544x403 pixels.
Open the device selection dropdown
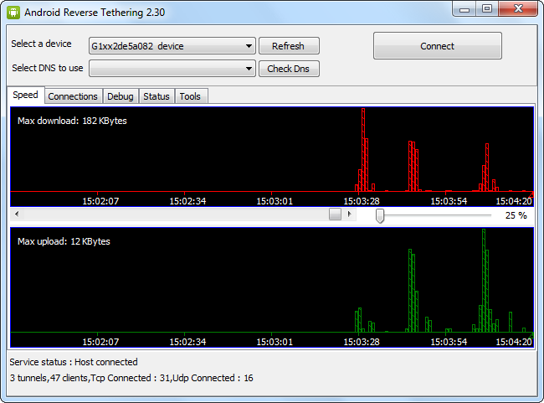[x=172, y=46]
